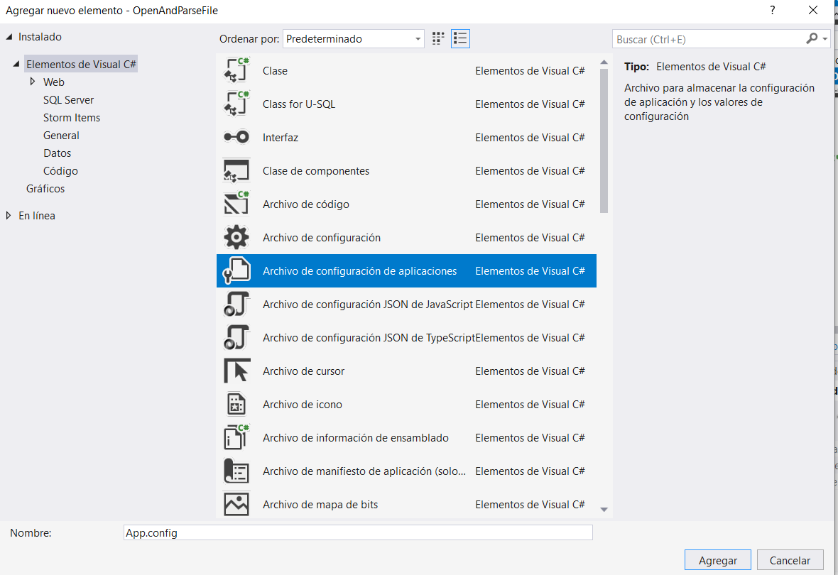Collapse the Instalado section
This screenshot has width=838, height=575.
click(9, 37)
